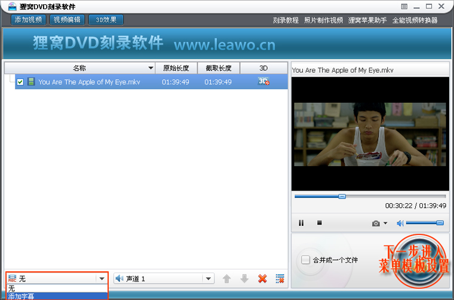Open the 名称 column dropdown arrow
This screenshot has width=454, height=300.
pyautogui.click(x=151, y=68)
